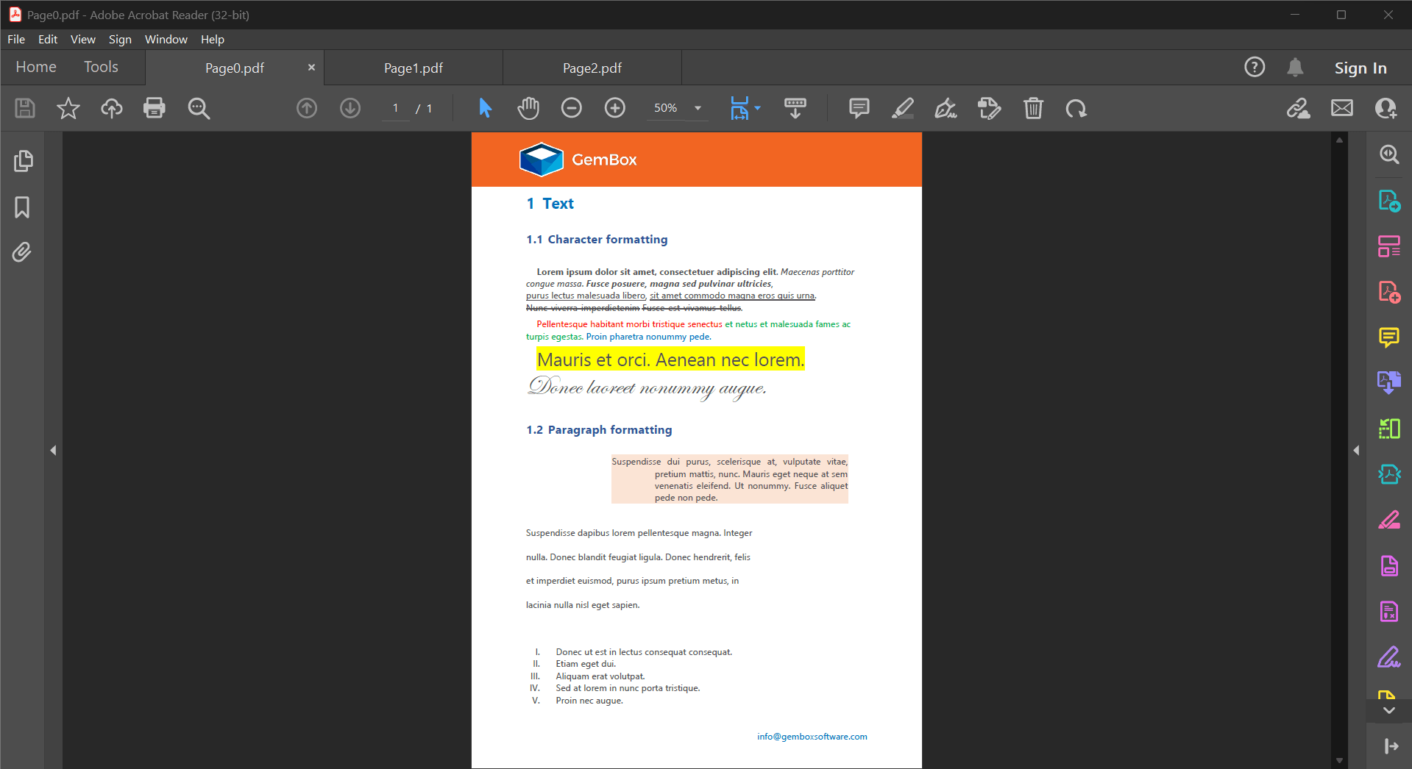Collapse the right tools pane arrow

(1356, 450)
